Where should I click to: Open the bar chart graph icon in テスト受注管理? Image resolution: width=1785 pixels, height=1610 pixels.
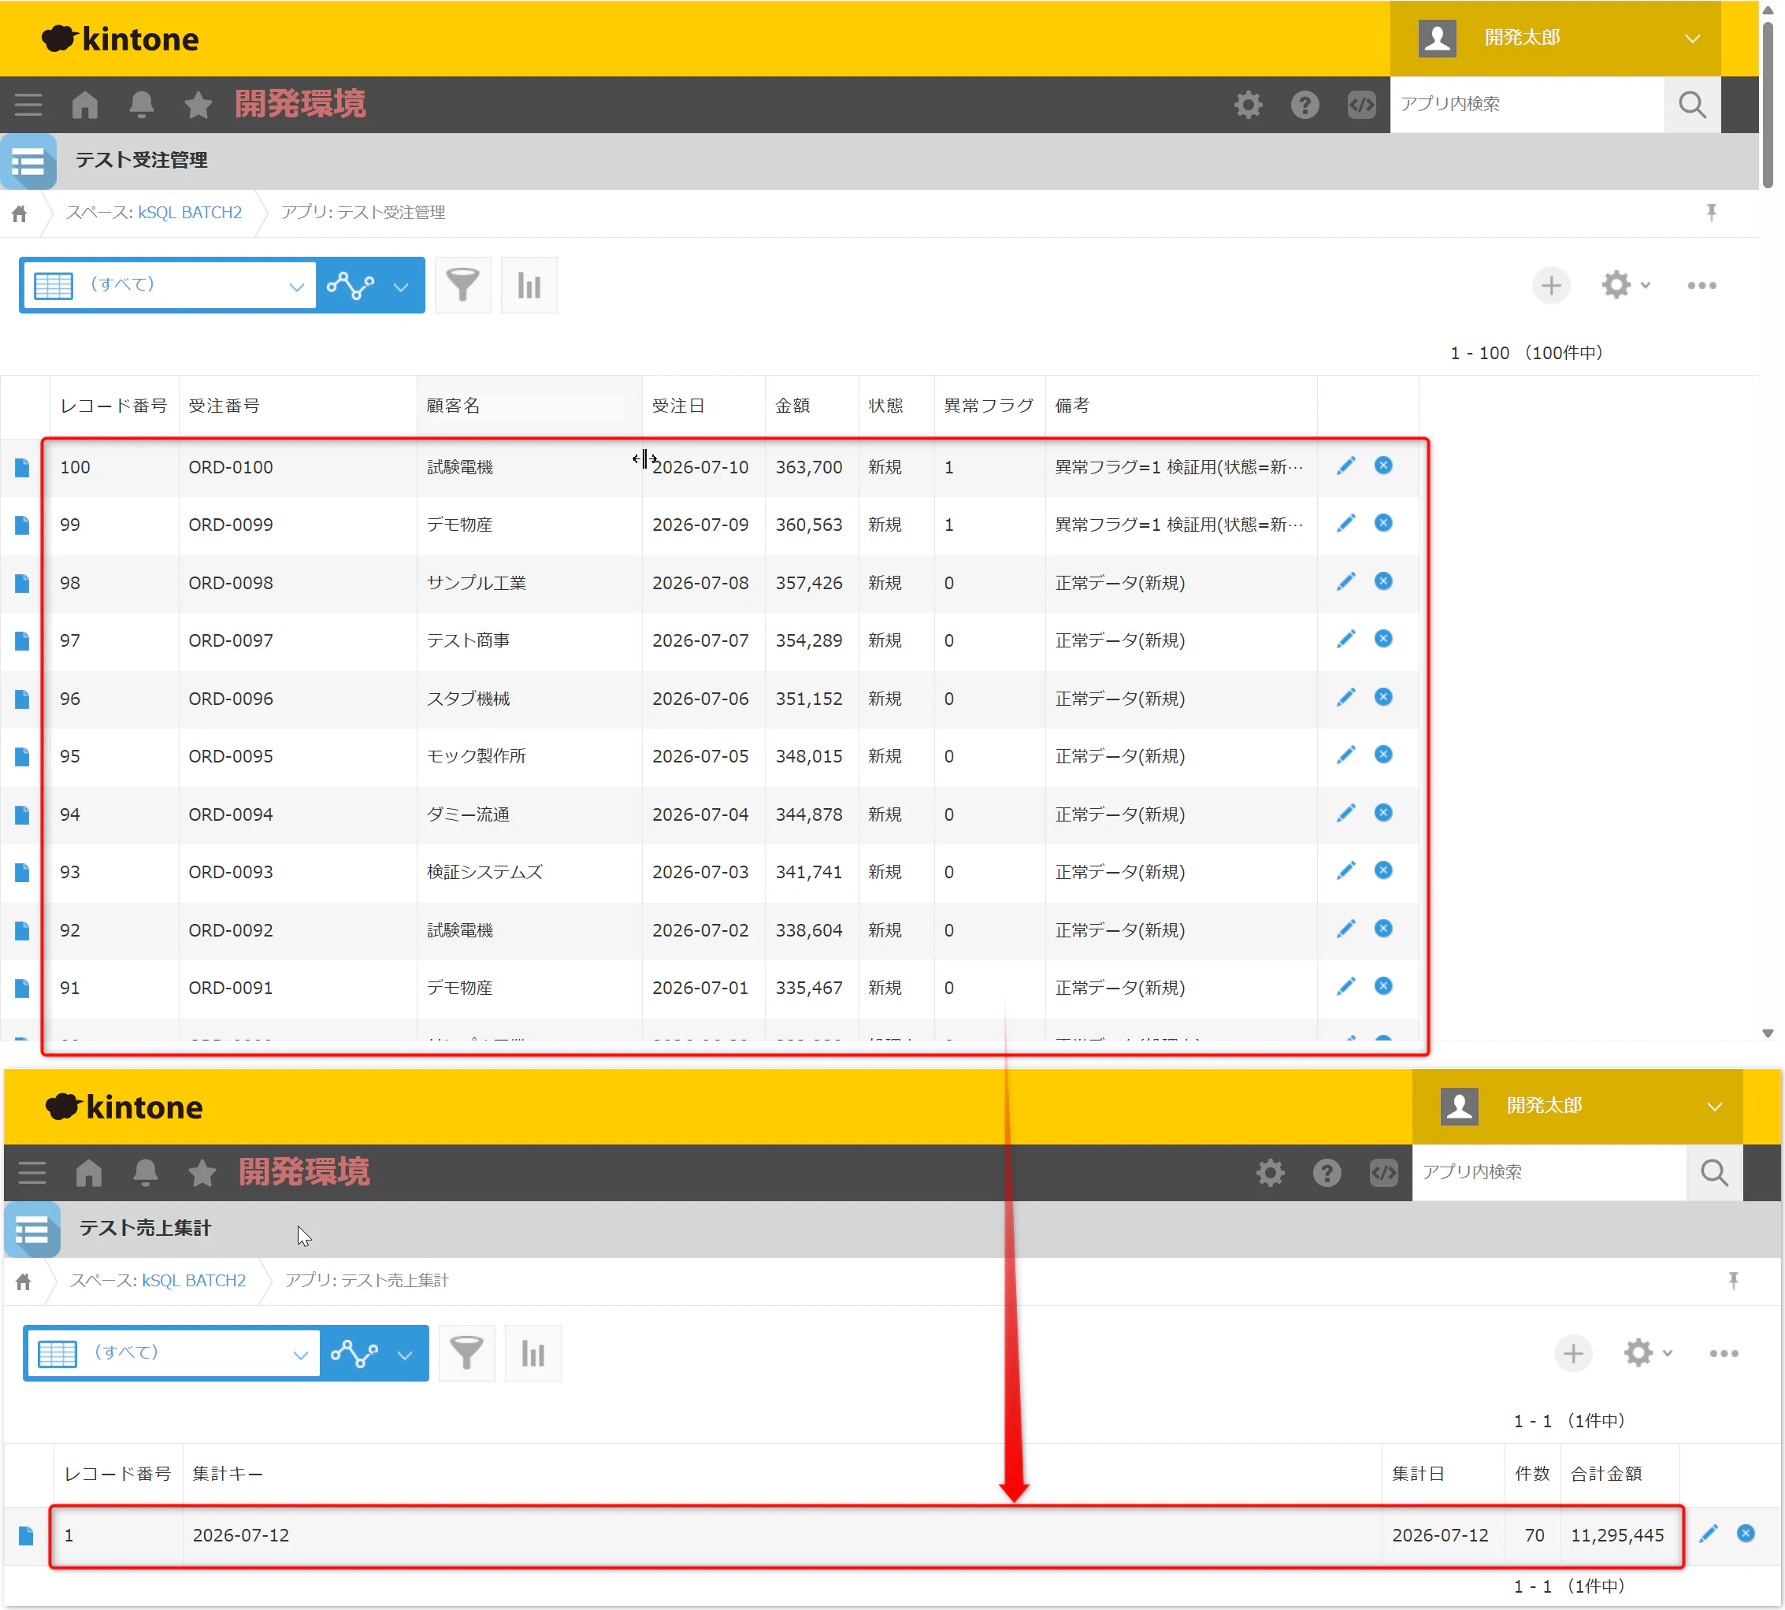pyautogui.click(x=529, y=286)
